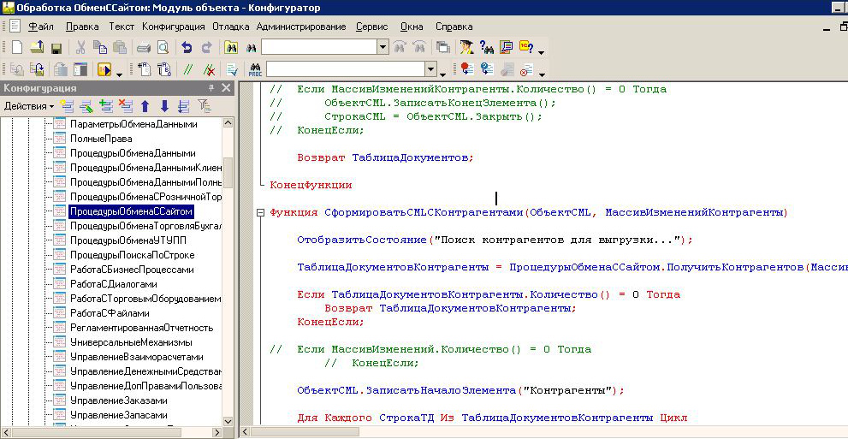Toggle filter by subsystems funnel icon
848x439 pixels.
pos(204,106)
